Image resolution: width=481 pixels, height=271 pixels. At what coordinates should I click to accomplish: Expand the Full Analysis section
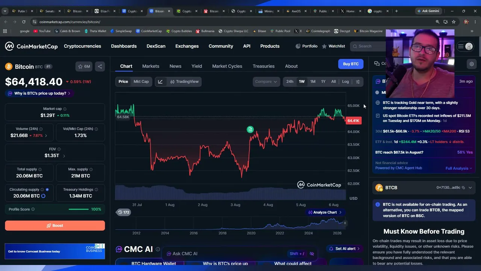tap(459, 168)
